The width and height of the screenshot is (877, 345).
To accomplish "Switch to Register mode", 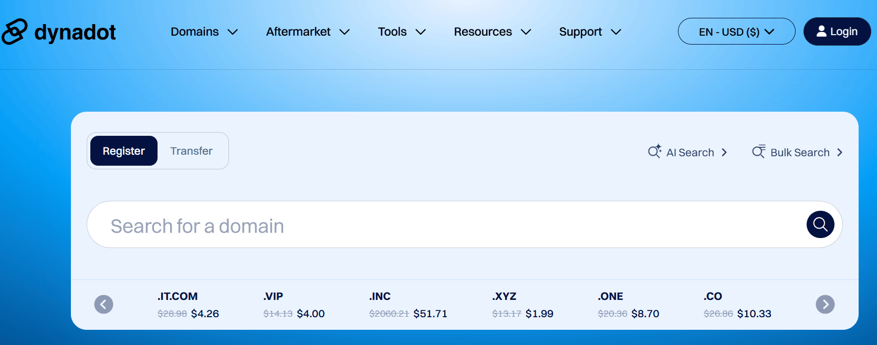I will (124, 151).
